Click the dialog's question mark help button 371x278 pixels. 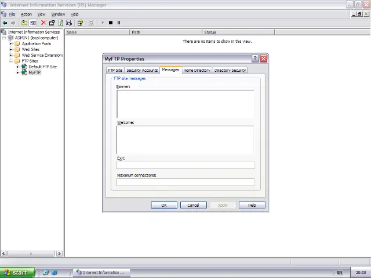tap(255, 58)
